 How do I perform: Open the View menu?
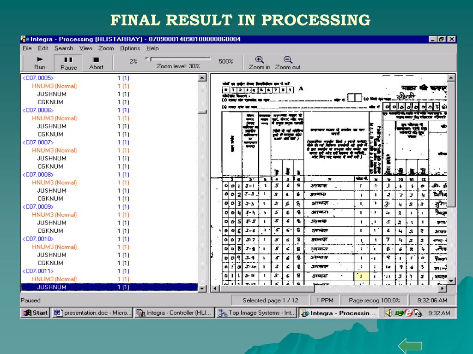coord(85,48)
